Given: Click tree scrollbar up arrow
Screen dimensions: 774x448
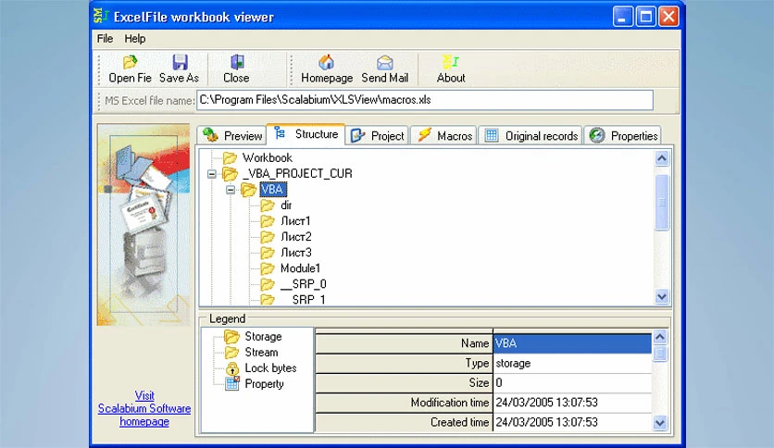Looking at the screenshot, I should pyautogui.click(x=661, y=158).
